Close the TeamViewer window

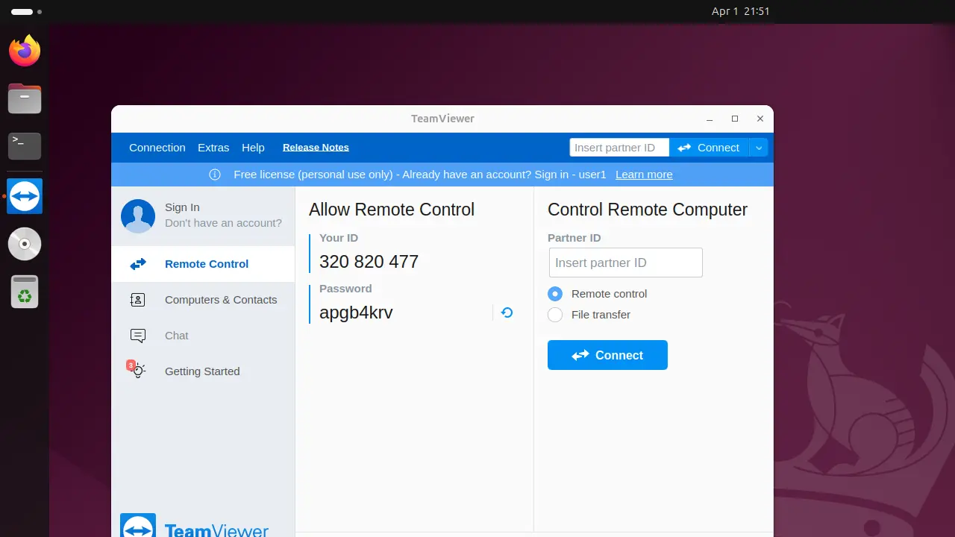pos(760,119)
